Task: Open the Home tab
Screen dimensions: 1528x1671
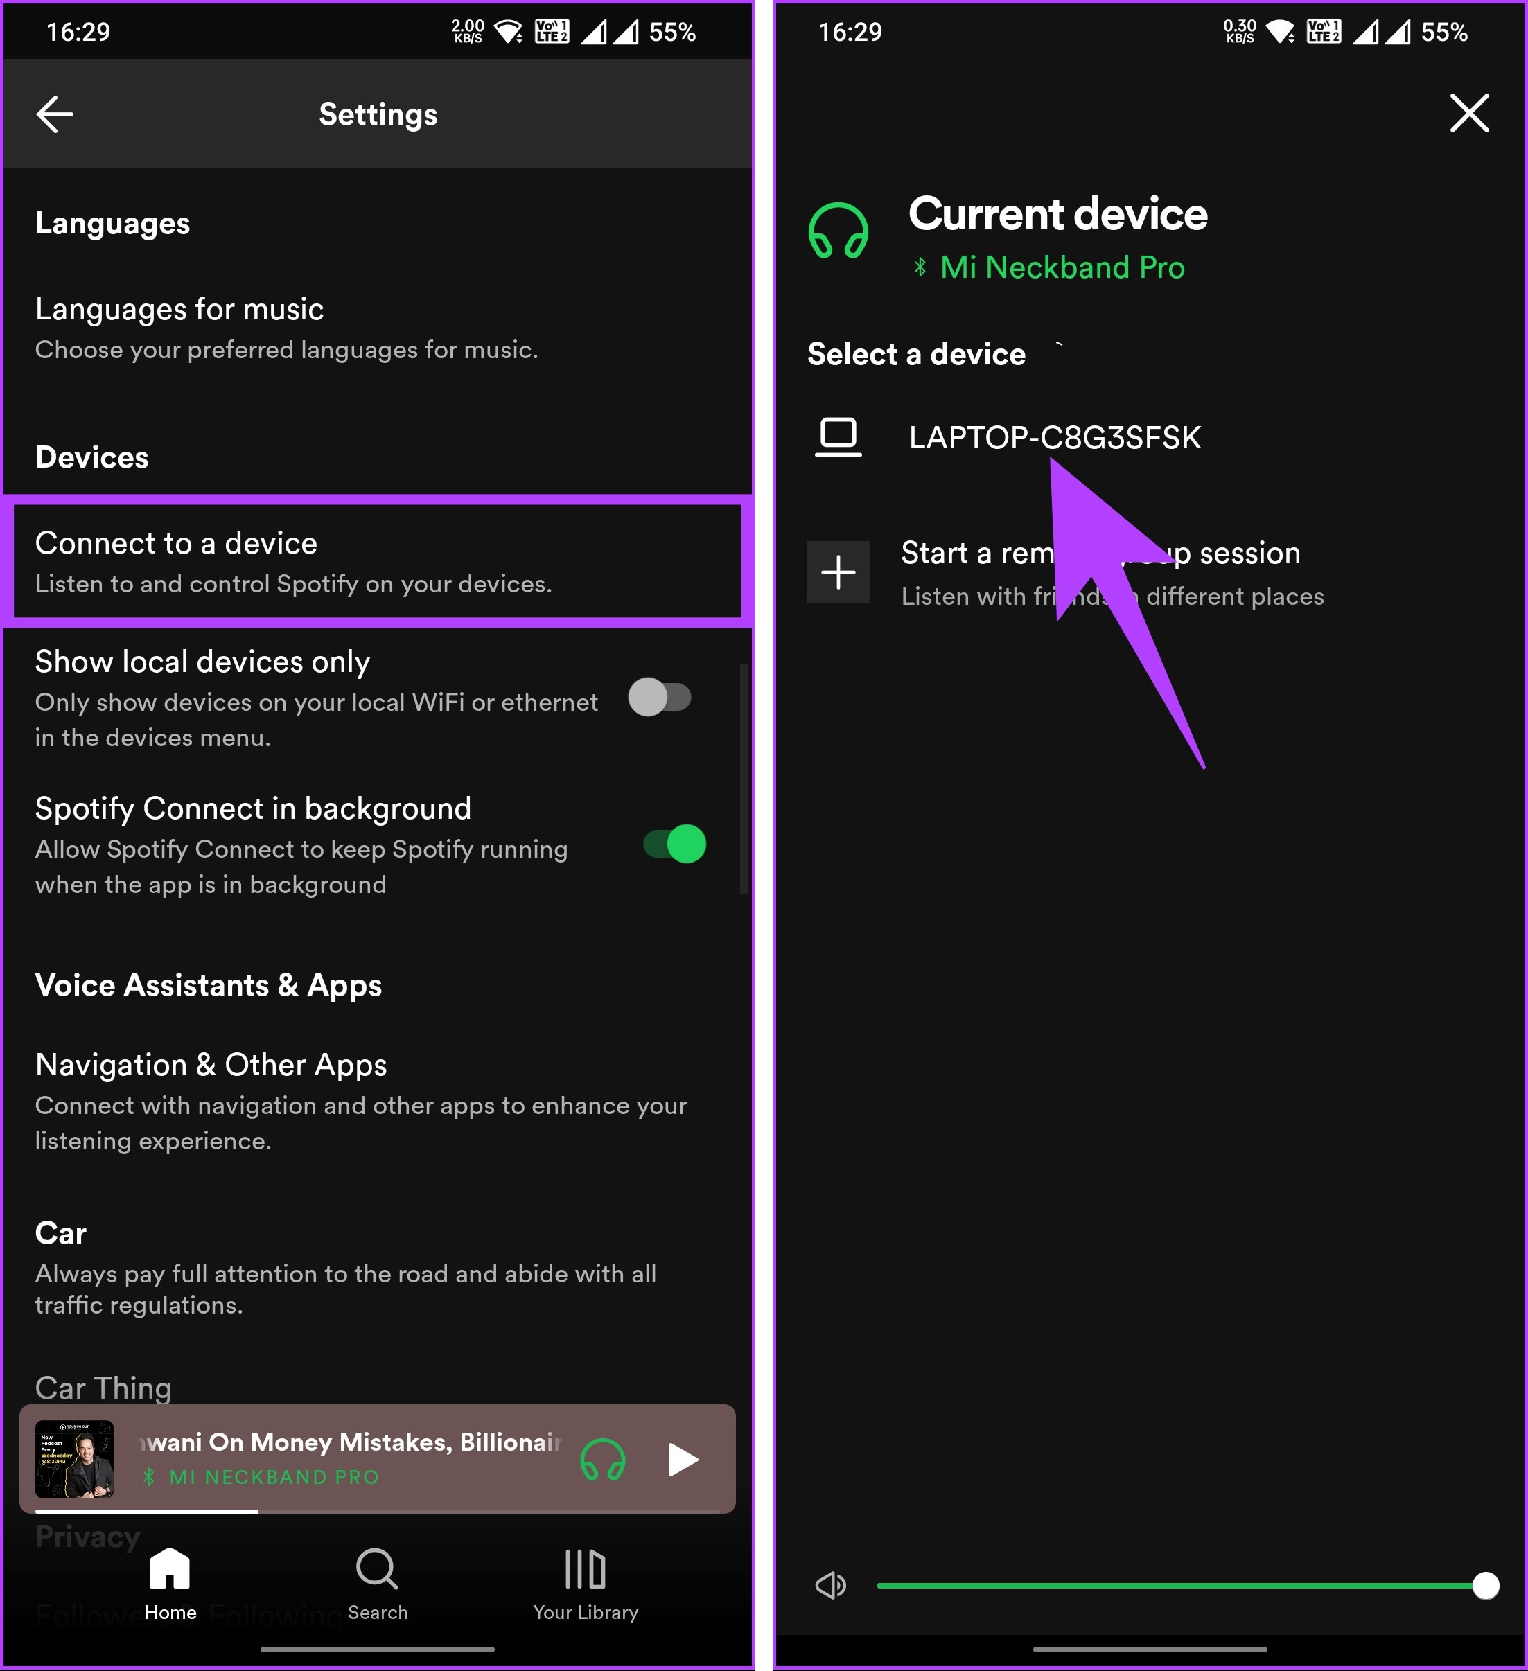Action: pyautogui.click(x=170, y=1584)
